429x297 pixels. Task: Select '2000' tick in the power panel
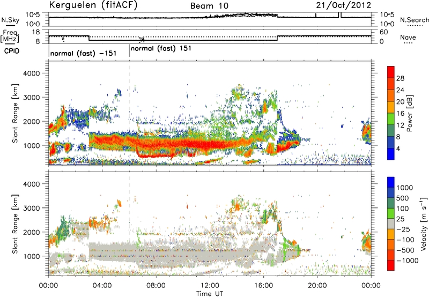coord(32,121)
